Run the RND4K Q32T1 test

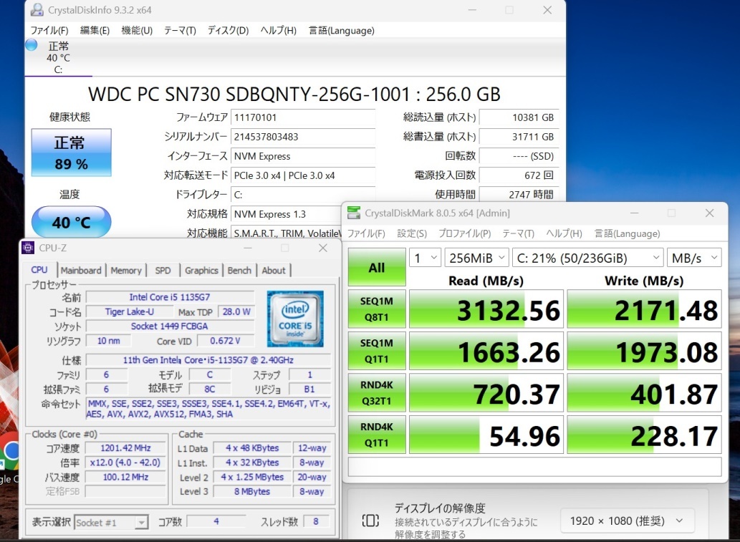377,393
